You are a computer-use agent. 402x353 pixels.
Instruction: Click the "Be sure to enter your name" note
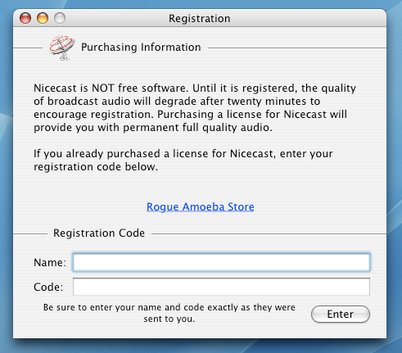tap(169, 313)
